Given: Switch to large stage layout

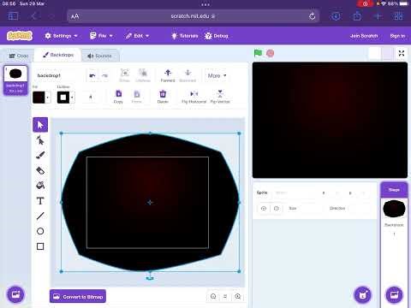Looking at the screenshot, I should 387,53.
